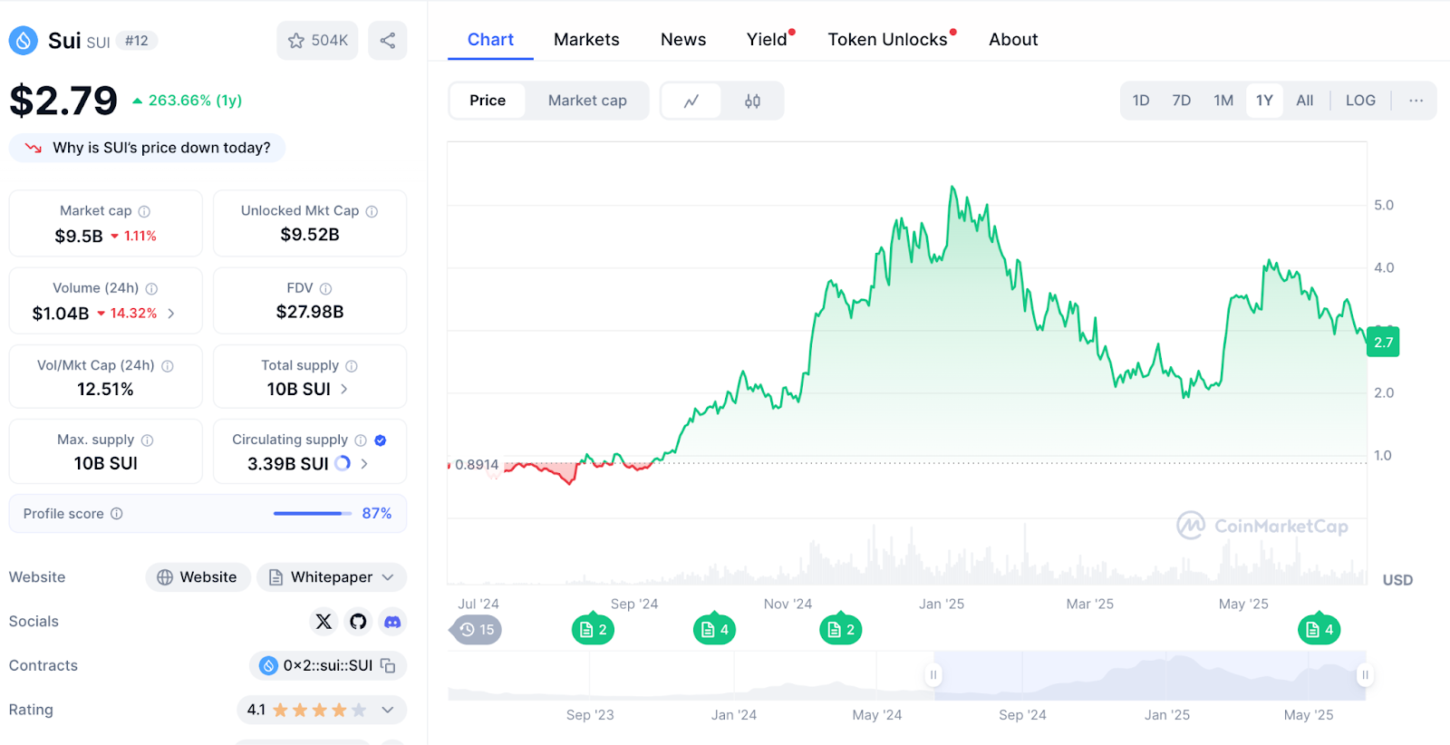
Task: Add Sui to watchlist via star button
Action: pos(317,41)
